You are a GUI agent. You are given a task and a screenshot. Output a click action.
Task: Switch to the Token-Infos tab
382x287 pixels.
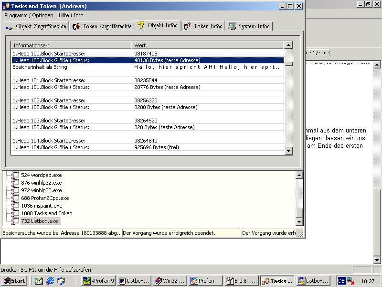203,26
